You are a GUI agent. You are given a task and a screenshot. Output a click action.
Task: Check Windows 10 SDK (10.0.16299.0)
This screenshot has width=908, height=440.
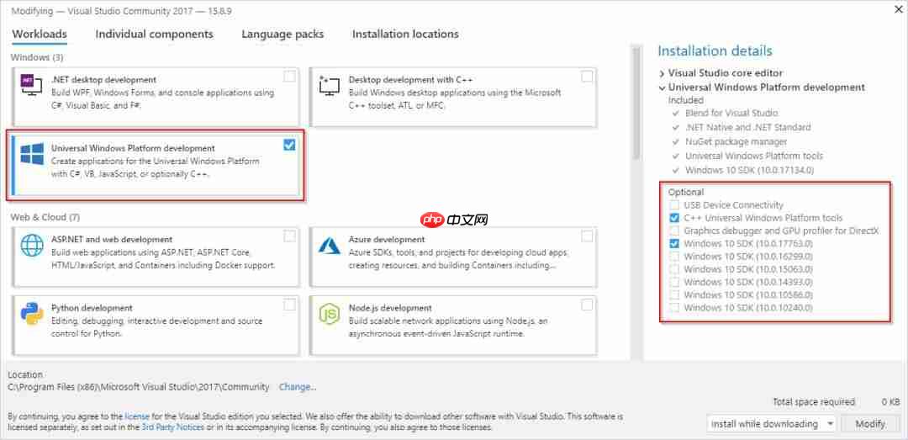coord(674,257)
